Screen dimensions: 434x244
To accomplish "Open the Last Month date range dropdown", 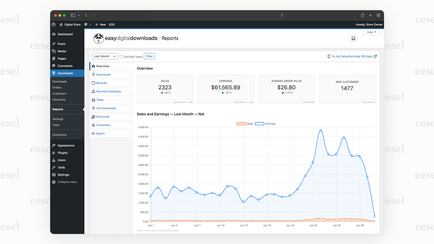I will pos(104,56).
